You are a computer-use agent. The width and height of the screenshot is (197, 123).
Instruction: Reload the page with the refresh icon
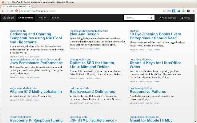pyautogui.click(x=12, y=11)
